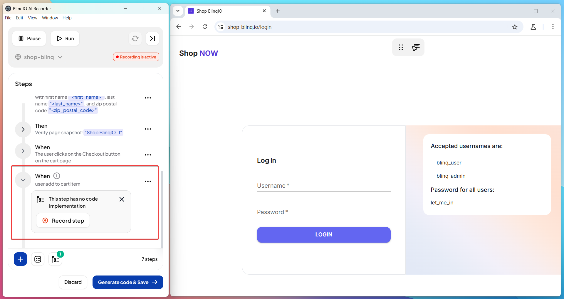The width and height of the screenshot is (564, 299).
Task: Click the steps list vertical scrollbar
Action: (162, 206)
